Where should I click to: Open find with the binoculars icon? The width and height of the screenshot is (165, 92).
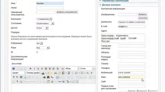pos(48,77)
